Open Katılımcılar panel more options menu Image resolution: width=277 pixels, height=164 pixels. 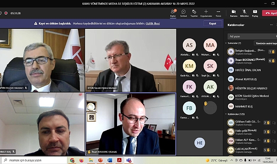coord(271,25)
